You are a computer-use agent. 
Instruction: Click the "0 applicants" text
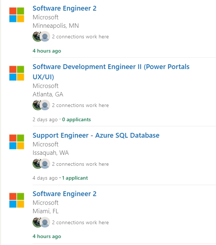point(77,119)
